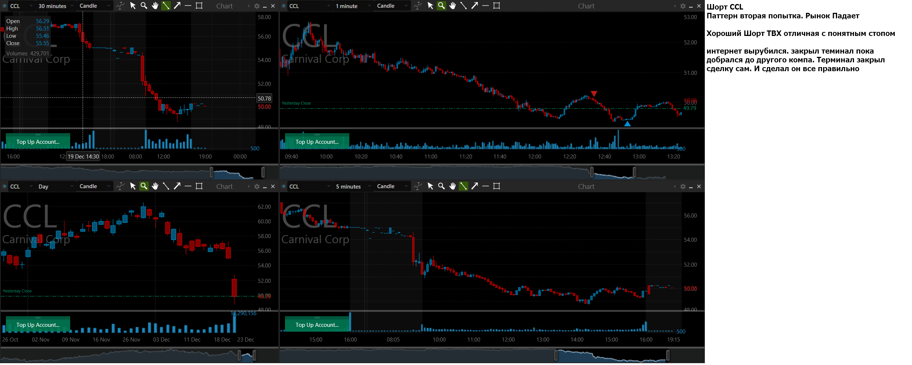
Task: Open settings gear of 5 minutes chart
Action: click(x=683, y=186)
